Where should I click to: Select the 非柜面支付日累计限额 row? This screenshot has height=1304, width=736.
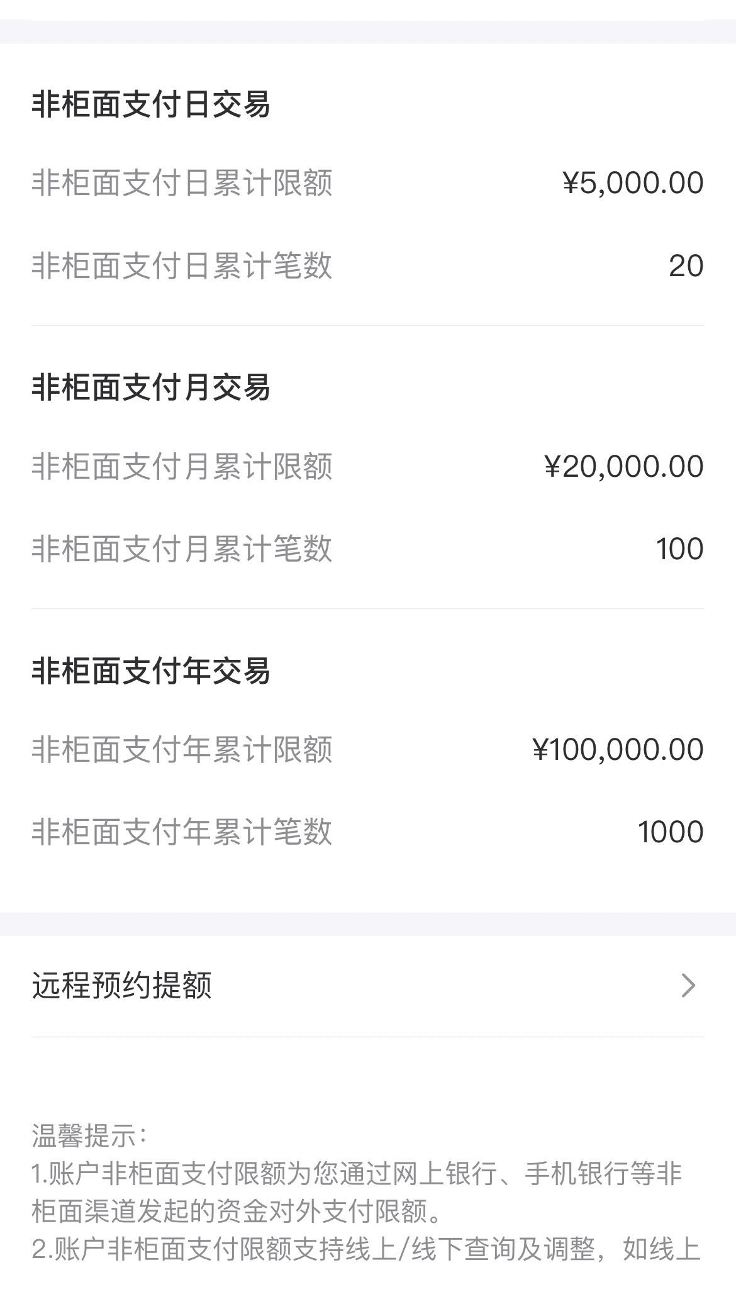368,183
